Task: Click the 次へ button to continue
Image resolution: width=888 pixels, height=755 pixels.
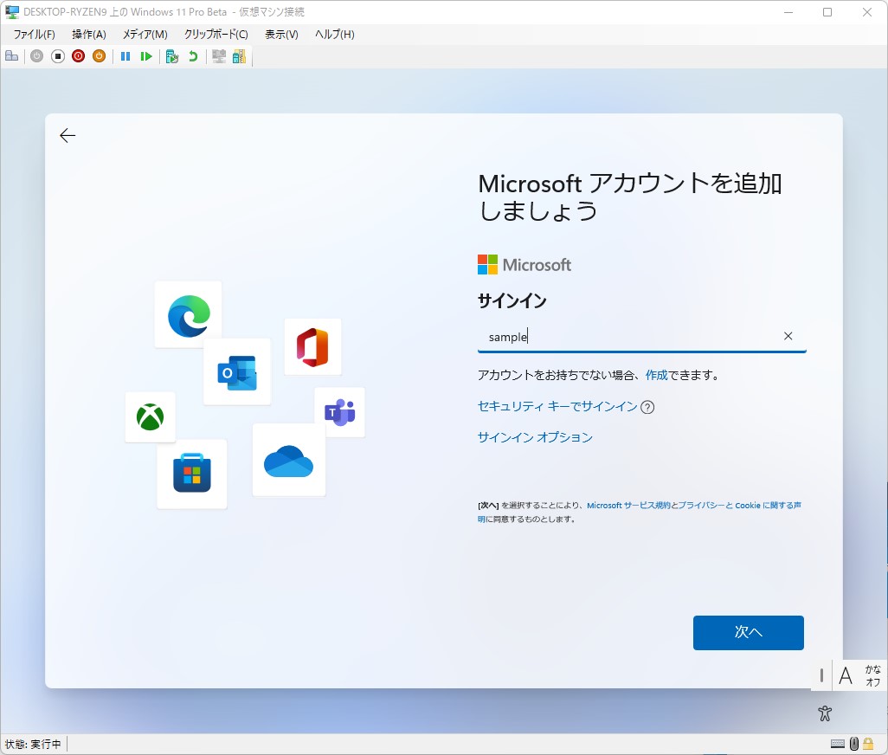Action: click(x=748, y=632)
